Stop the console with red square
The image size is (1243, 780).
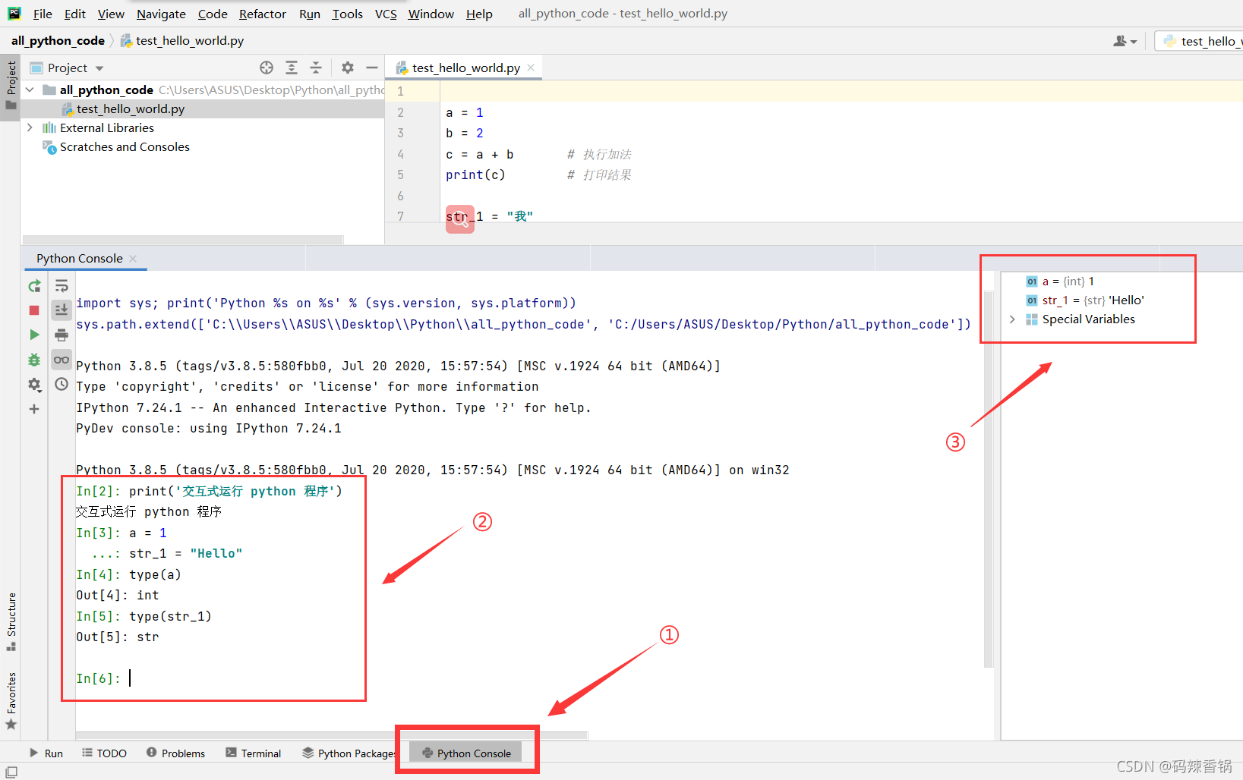click(34, 310)
